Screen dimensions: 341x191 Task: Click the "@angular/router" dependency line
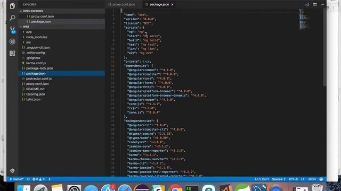[x=151, y=100]
